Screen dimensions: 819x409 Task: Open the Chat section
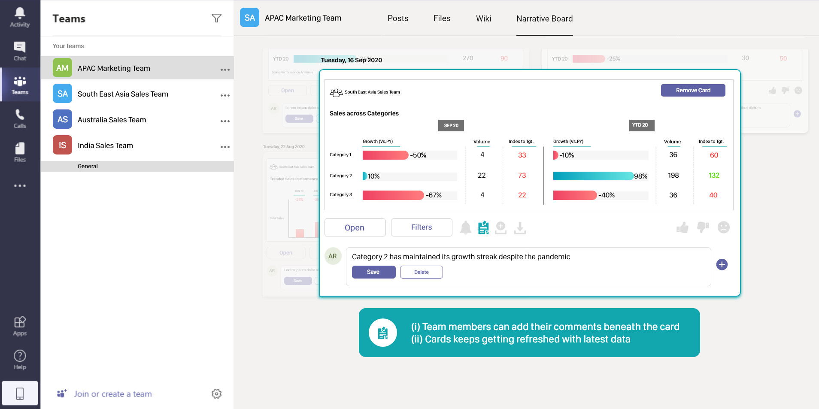pos(20,52)
